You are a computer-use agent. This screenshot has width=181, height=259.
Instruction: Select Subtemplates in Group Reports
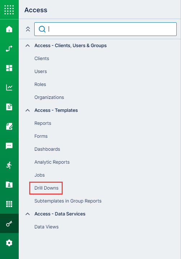[x=68, y=201]
